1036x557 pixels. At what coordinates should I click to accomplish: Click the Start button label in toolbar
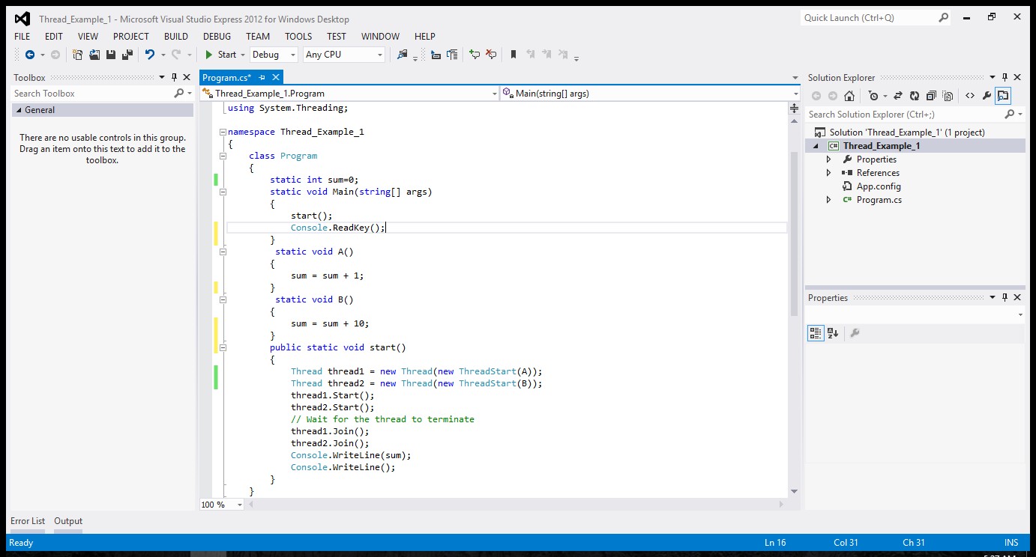(226, 55)
